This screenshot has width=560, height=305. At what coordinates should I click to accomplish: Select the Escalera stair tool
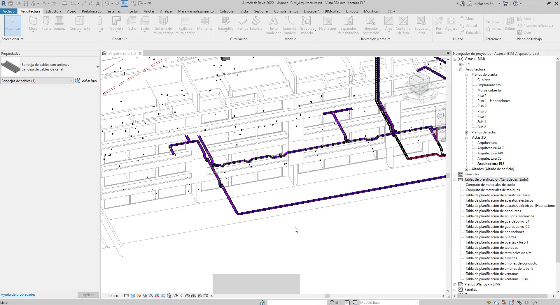point(256,23)
